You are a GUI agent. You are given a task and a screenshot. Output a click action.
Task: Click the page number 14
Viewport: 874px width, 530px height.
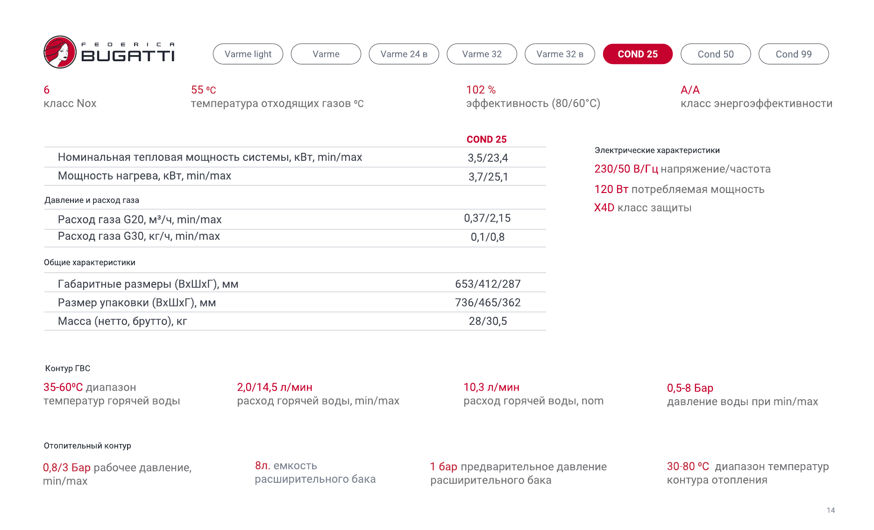(831, 510)
